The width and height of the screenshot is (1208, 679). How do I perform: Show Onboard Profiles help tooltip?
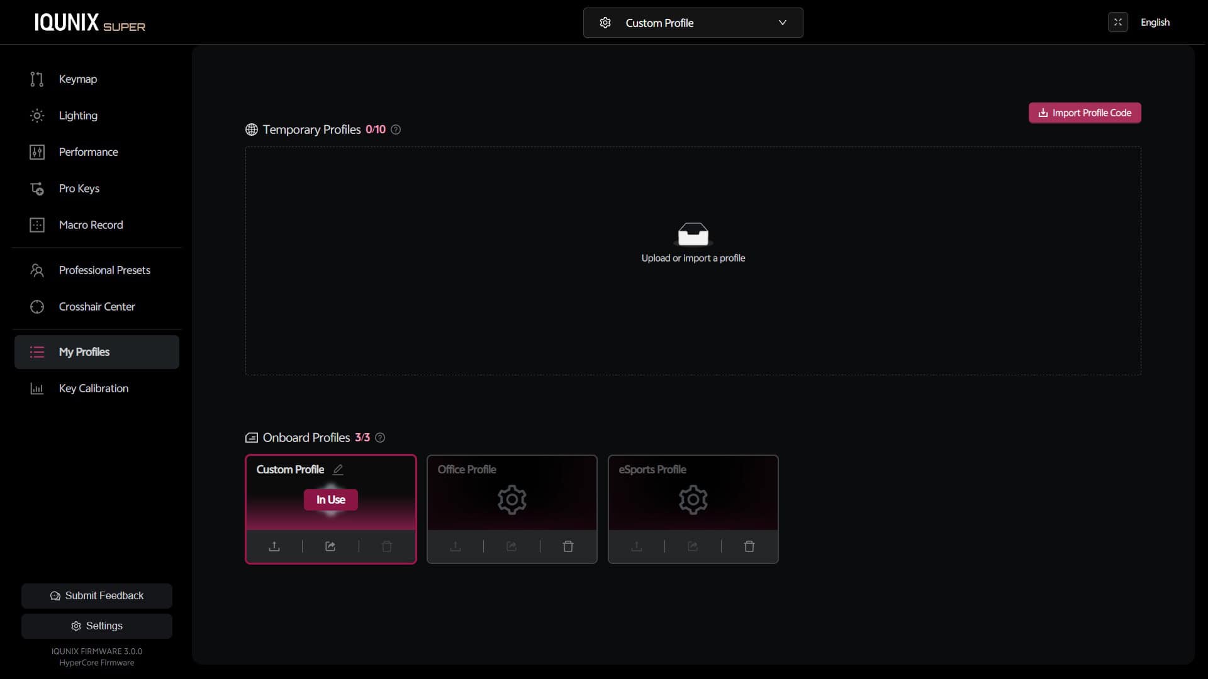[x=380, y=438]
